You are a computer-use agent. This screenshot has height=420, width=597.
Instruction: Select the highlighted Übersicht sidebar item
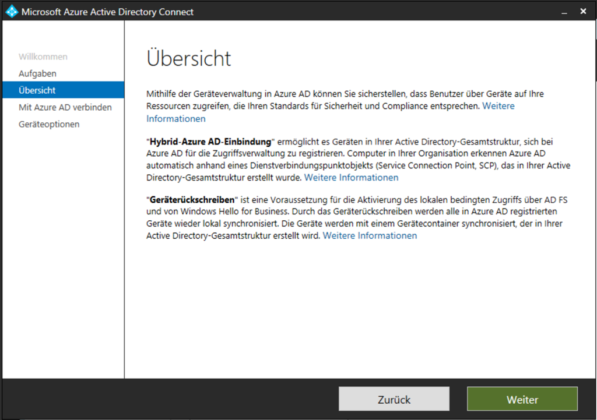(x=37, y=90)
